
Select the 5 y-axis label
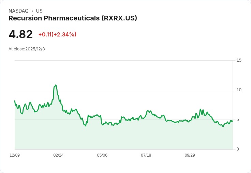click(x=238, y=120)
